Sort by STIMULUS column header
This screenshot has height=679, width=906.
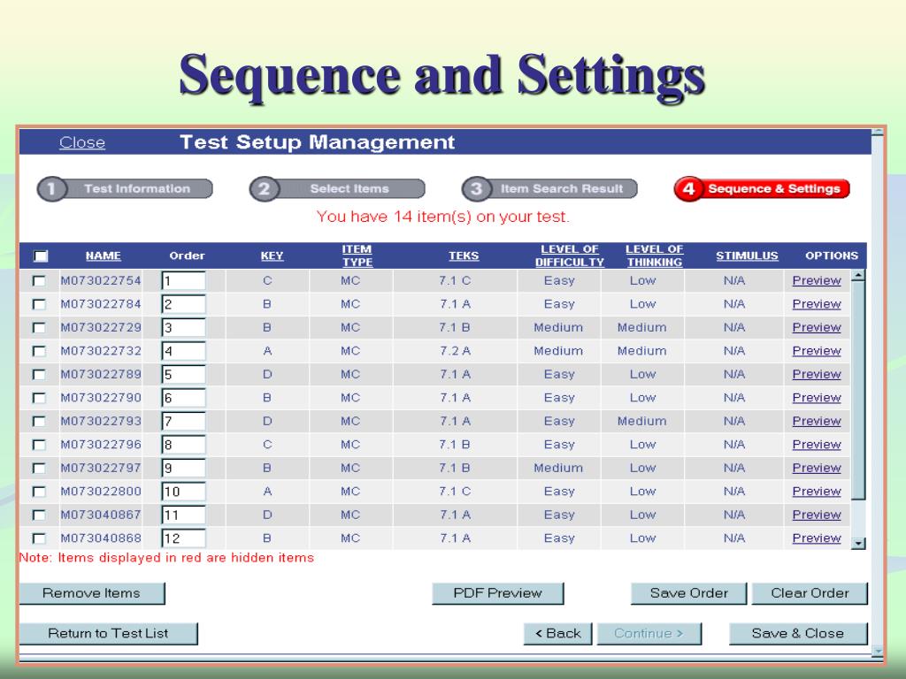[x=747, y=256]
